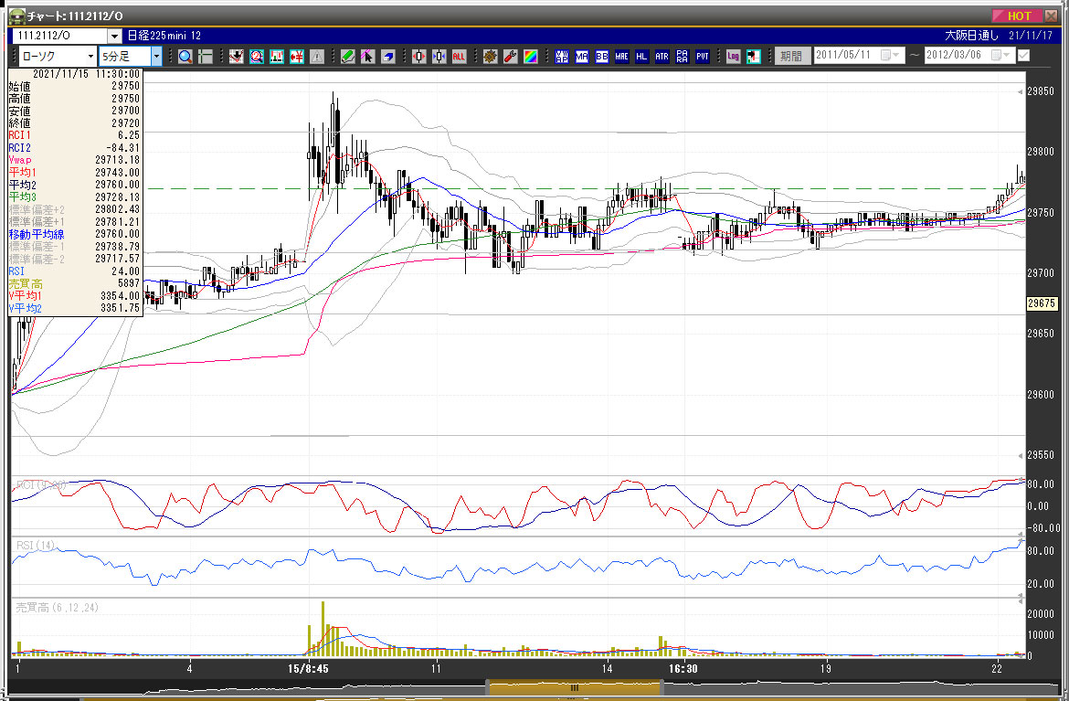Click the candlestick with red arrows icon

click(418, 57)
